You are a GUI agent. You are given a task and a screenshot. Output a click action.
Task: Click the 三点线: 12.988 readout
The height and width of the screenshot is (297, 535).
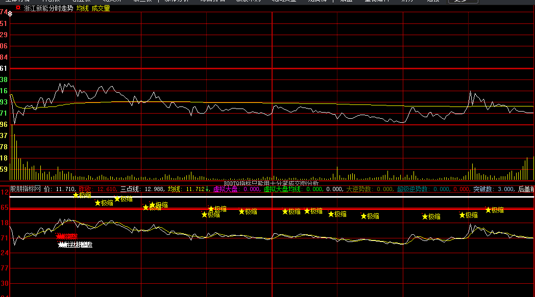142,189
